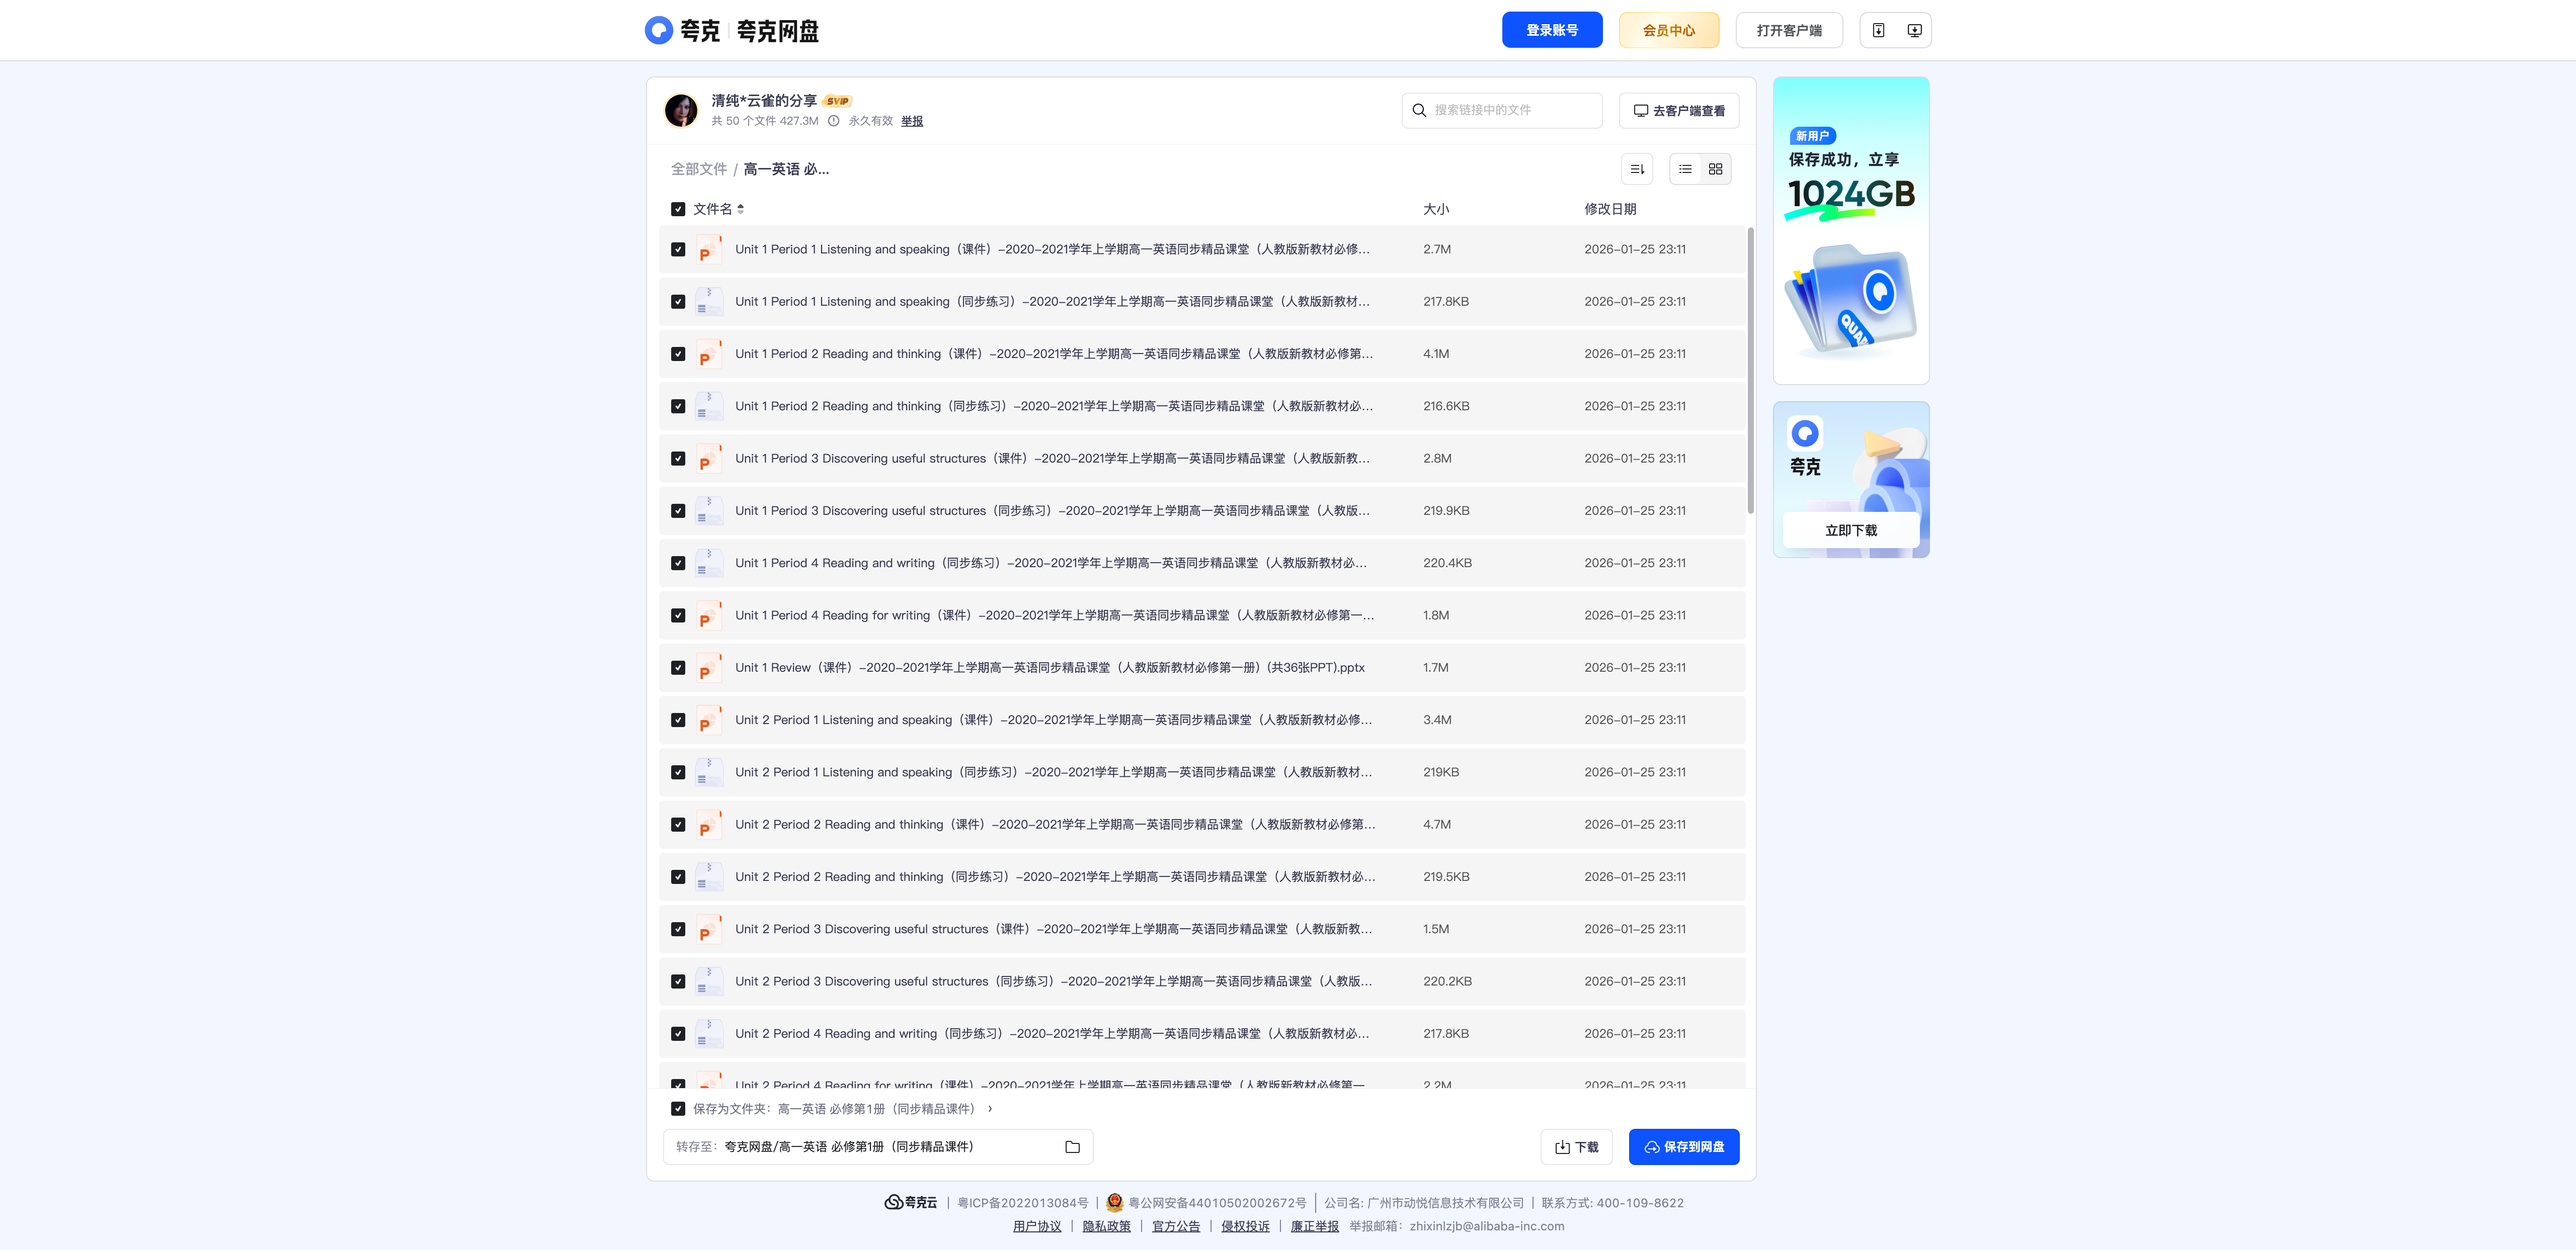The image size is (2576, 1250).
Task: Open the sort order icon
Action: coord(1637,169)
